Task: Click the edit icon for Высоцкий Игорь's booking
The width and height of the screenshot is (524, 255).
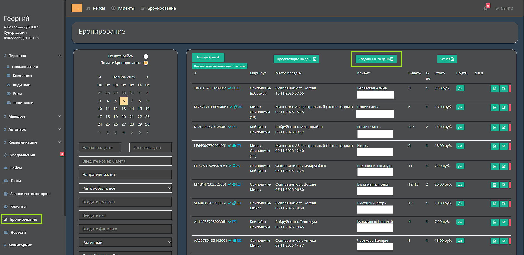Action: (x=504, y=204)
